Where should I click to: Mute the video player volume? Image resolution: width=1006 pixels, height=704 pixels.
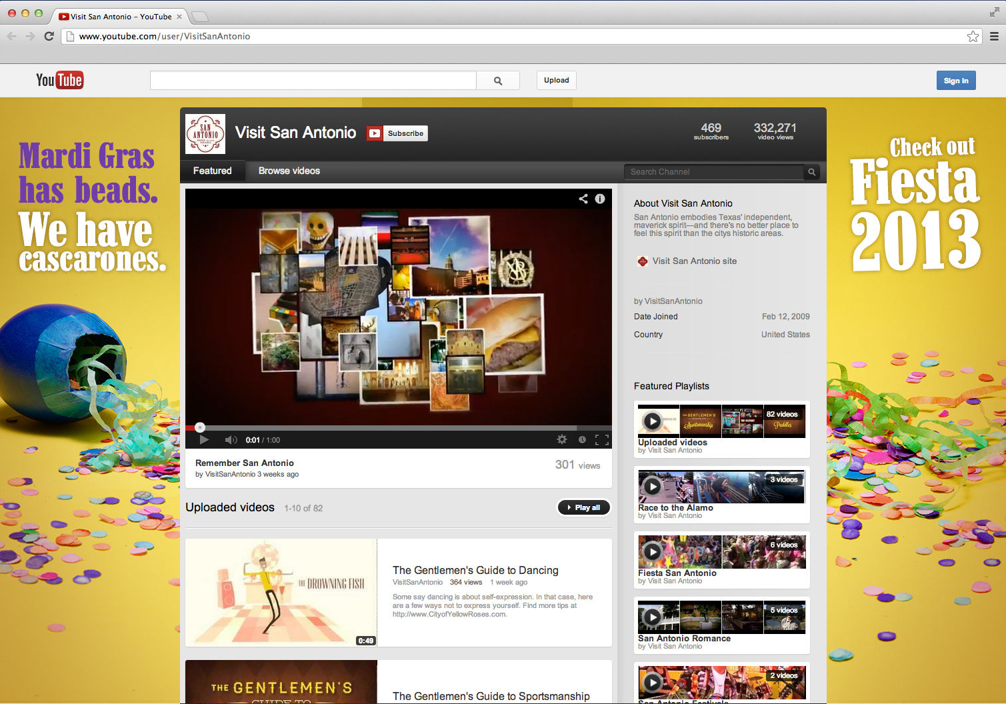click(231, 440)
